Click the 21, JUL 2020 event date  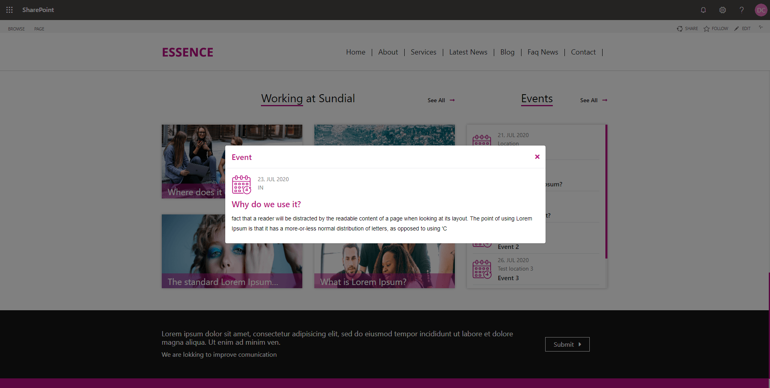click(513, 135)
